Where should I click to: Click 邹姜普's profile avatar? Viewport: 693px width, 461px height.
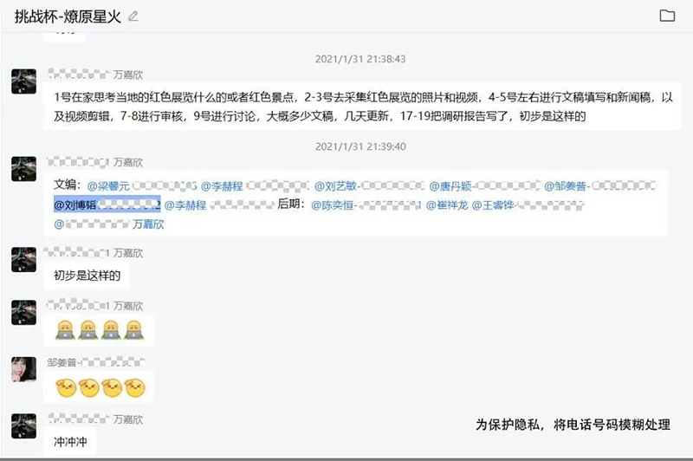click(x=24, y=369)
